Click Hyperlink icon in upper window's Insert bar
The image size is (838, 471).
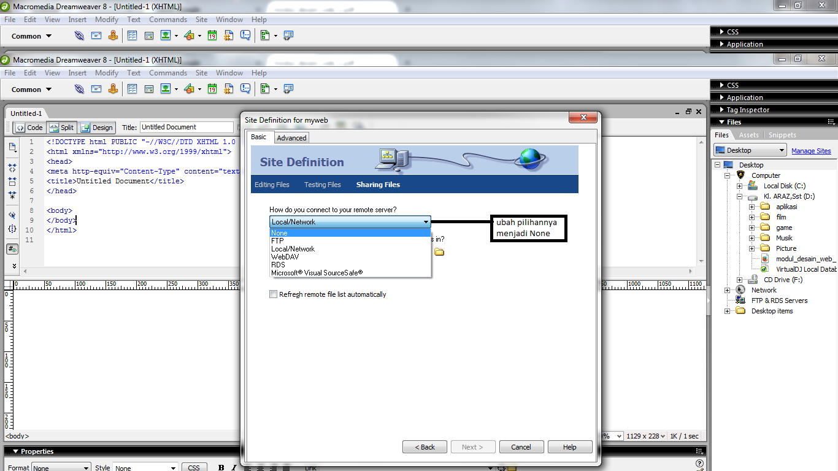coord(79,36)
